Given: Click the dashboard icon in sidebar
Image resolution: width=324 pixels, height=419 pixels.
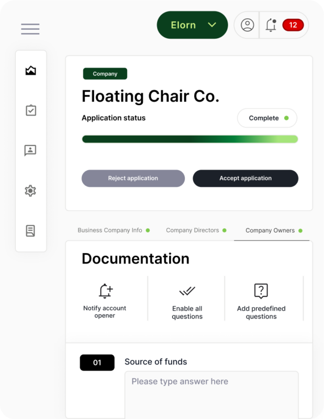Looking at the screenshot, I should 31,71.
